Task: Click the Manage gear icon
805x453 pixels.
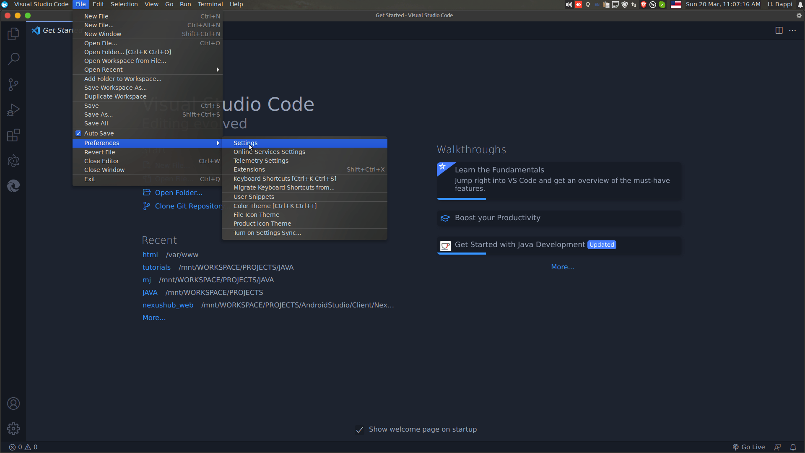Action: click(13, 429)
